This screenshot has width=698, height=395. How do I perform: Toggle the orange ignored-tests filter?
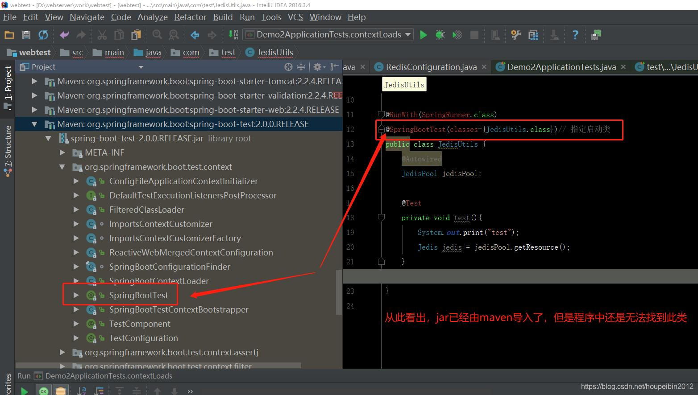[61, 391]
